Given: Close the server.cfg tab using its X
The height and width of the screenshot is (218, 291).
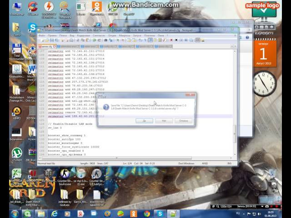Looking at the screenshot, I should (55, 46).
